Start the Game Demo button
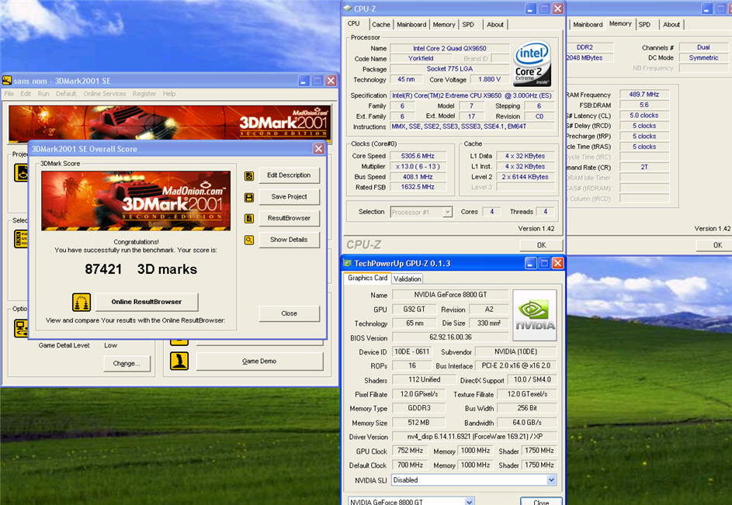The width and height of the screenshot is (732, 505). [259, 361]
